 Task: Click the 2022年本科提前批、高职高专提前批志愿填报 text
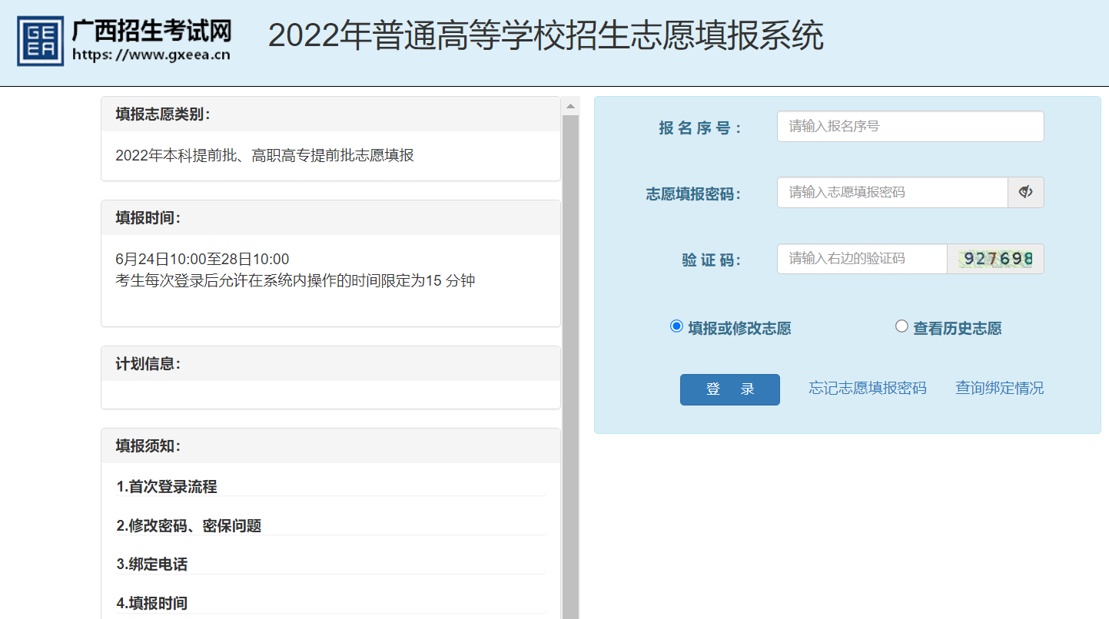tap(264, 155)
